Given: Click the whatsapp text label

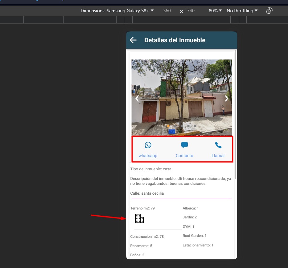Looking at the screenshot, I should tap(148, 156).
